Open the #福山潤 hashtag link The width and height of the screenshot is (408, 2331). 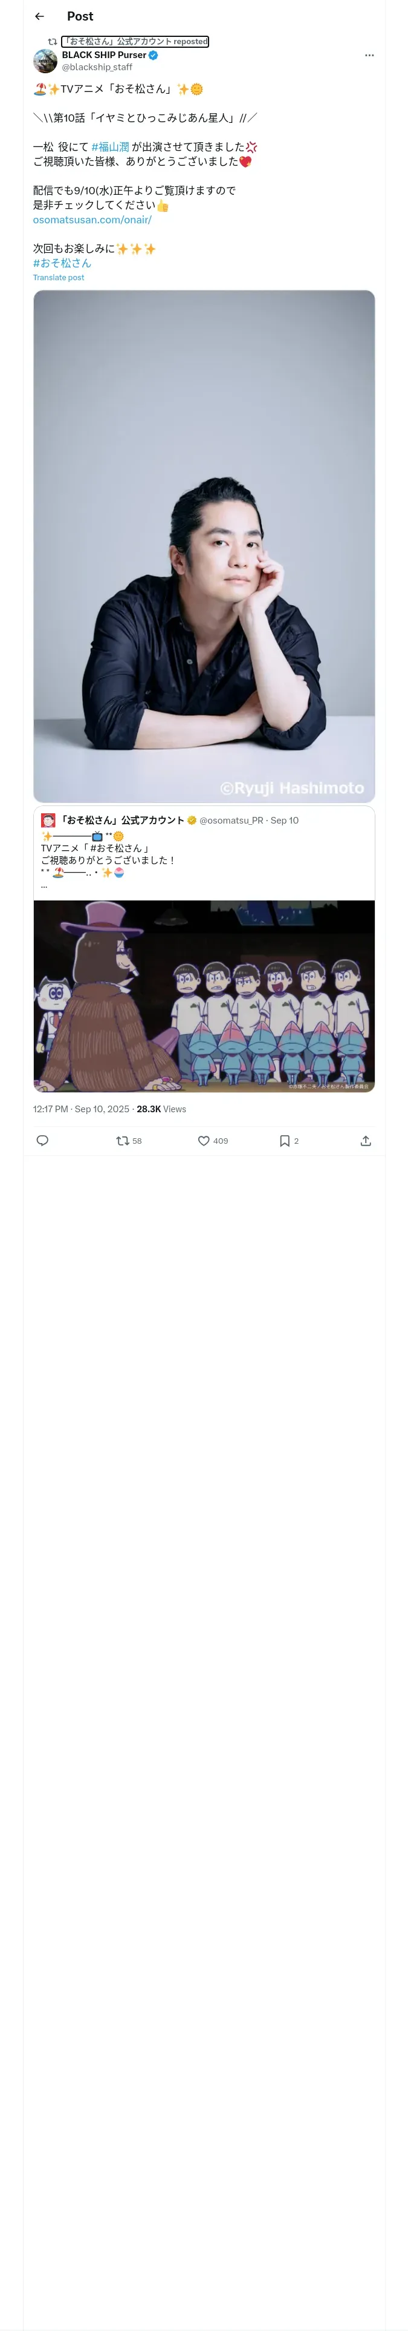click(111, 146)
